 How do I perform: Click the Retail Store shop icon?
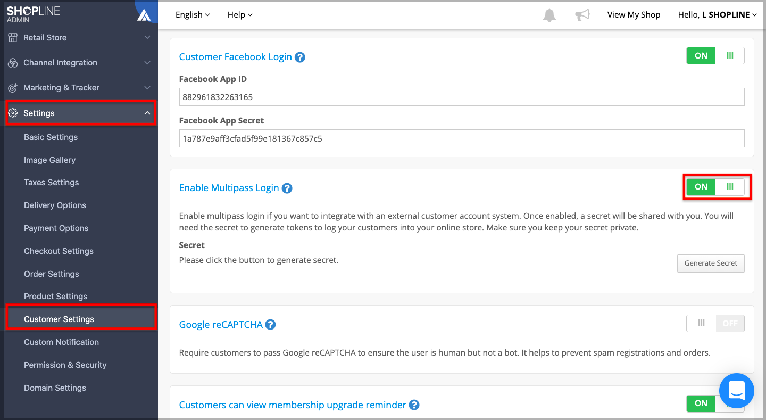click(x=13, y=38)
